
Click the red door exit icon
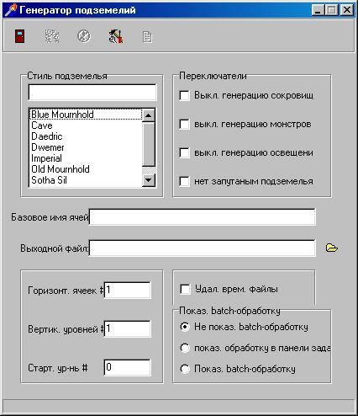20,36
